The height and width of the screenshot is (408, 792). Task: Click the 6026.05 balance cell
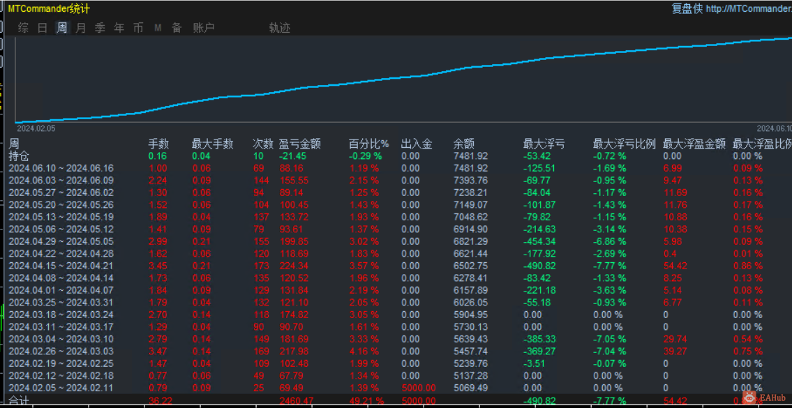point(471,302)
